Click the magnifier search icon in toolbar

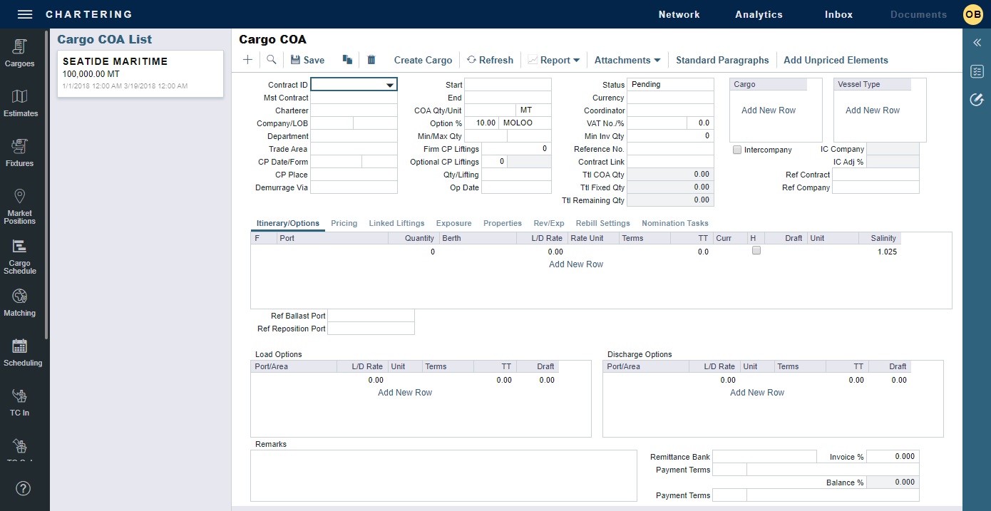click(x=272, y=60)
